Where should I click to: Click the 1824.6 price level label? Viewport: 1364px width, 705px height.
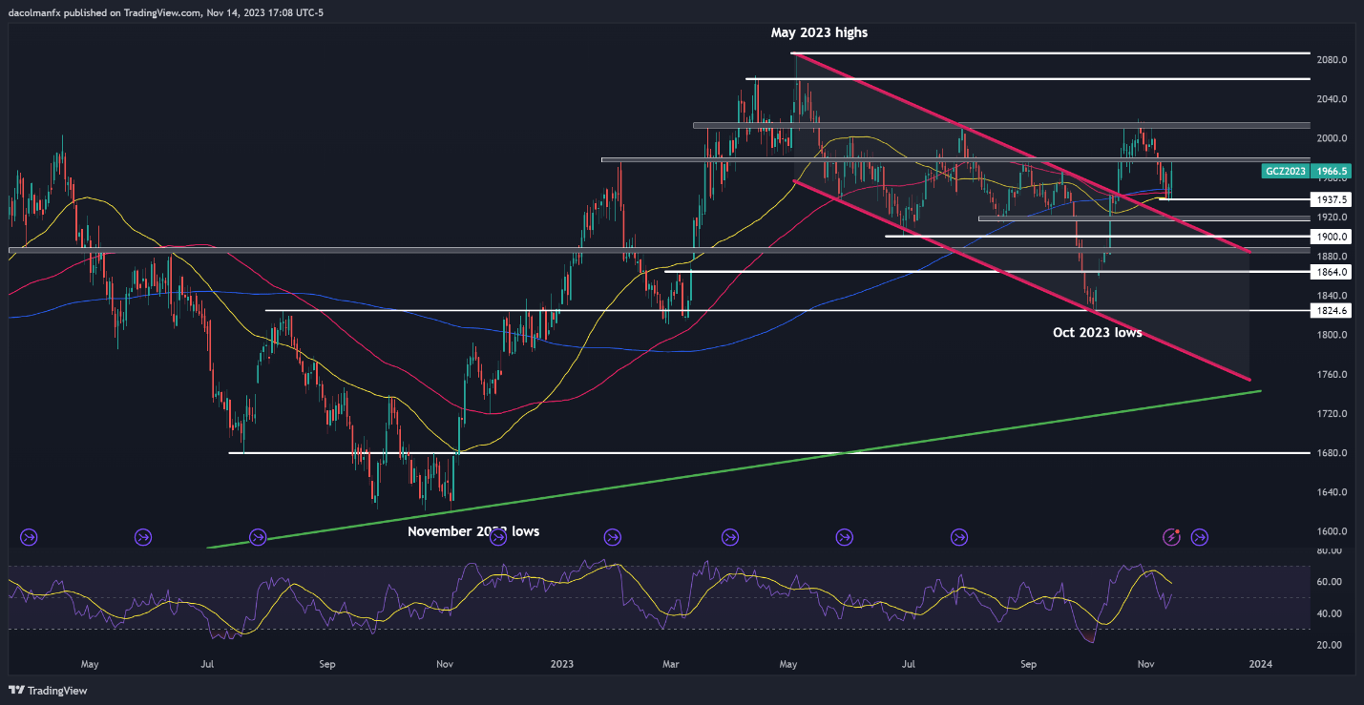pos(1331,311)
